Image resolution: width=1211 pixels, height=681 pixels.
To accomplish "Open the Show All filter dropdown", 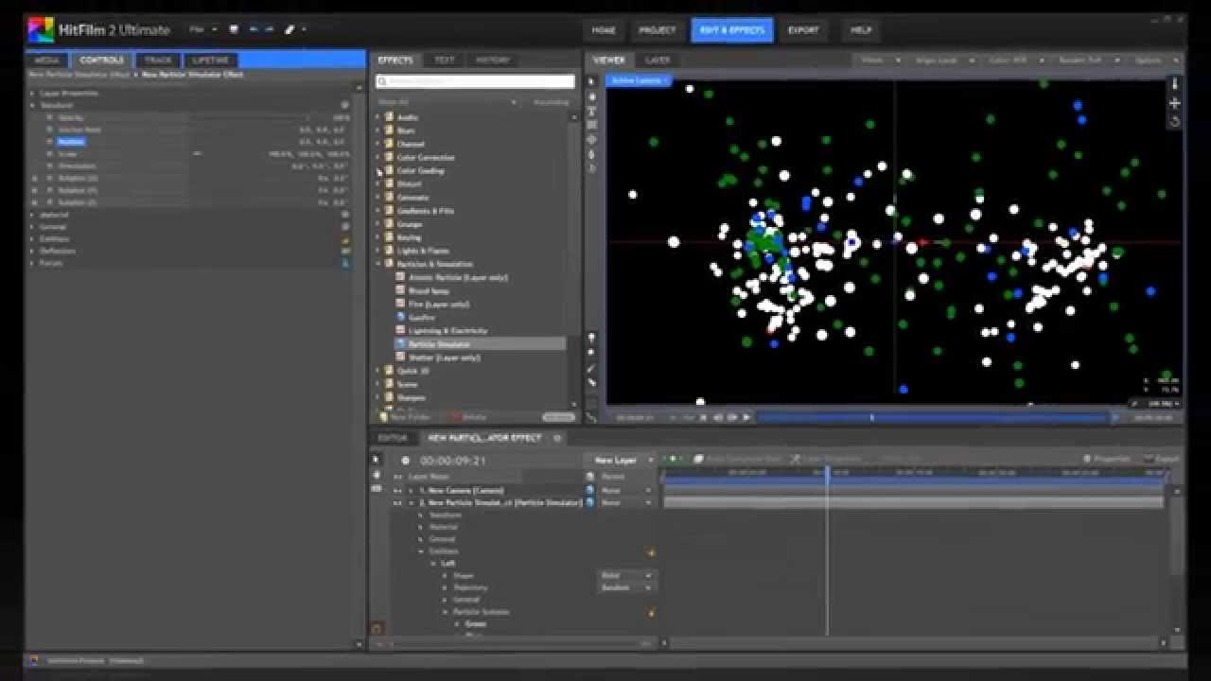I will [448, 101].
